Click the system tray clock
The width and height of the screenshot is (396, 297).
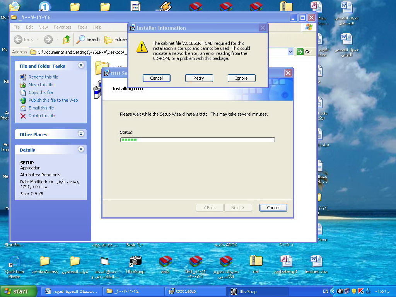point(382,292)
